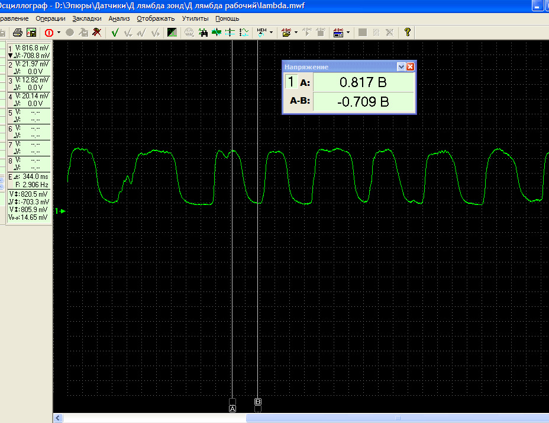Click the 805.9 mV reading
The width and height of the screenshot is (549, 423).
click(x=34, y=209)
